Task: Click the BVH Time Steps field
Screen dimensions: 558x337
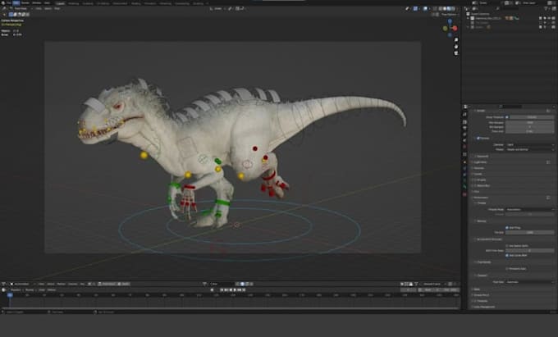Action: click(x=530, y=251)
